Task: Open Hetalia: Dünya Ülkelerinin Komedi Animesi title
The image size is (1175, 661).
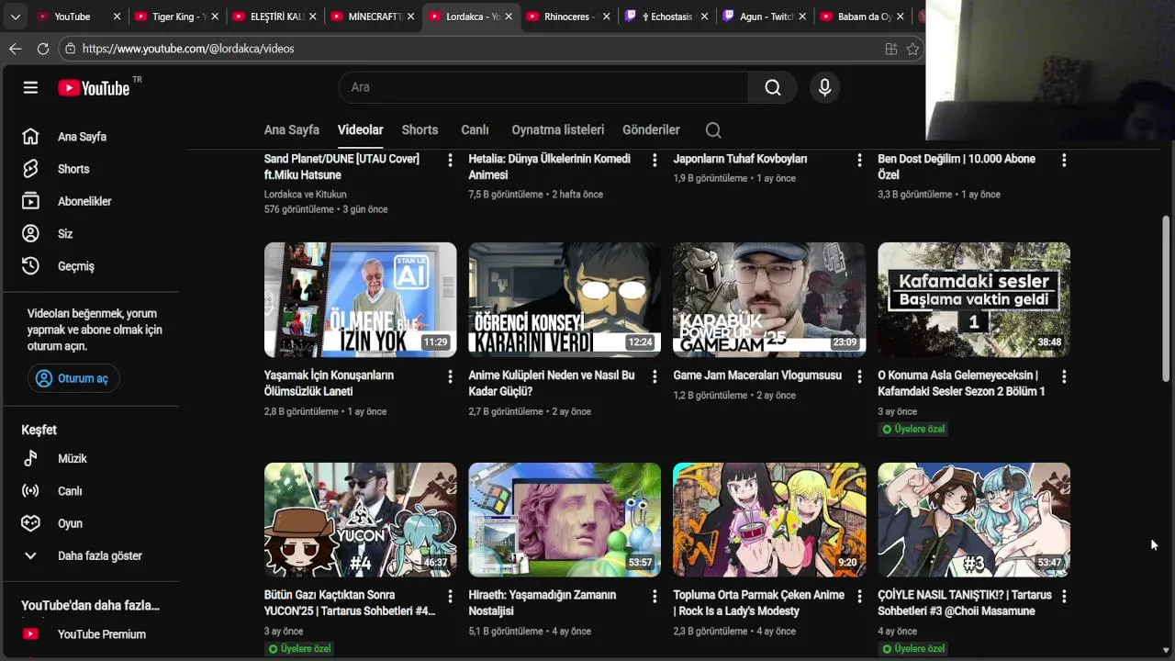Action: tap(549, 167)
